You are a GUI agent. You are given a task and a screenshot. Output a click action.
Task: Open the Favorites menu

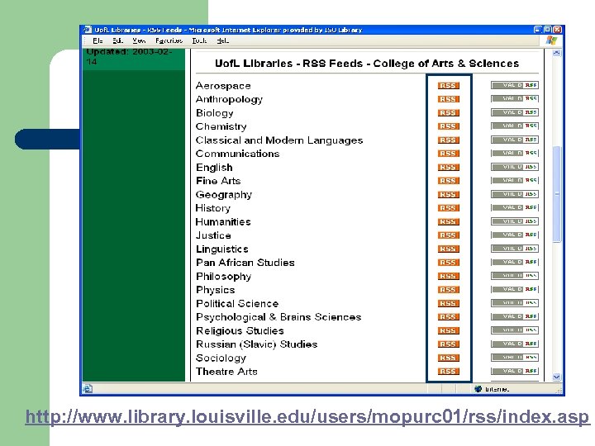[x=169, y=40]
